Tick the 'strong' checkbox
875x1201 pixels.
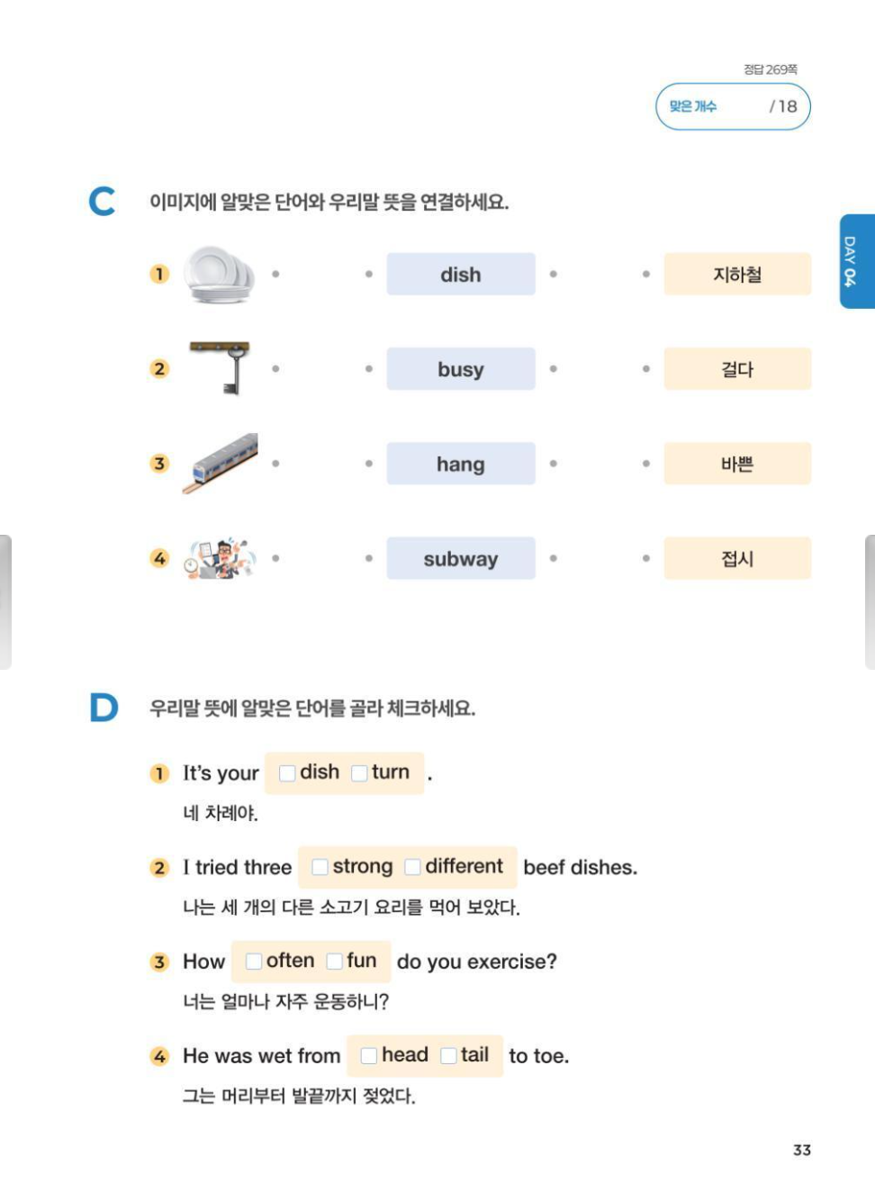(320, 867)
